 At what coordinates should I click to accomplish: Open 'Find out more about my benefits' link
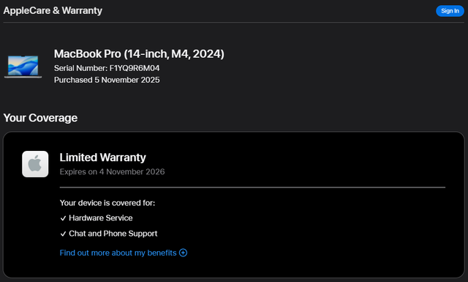[118, 253]
